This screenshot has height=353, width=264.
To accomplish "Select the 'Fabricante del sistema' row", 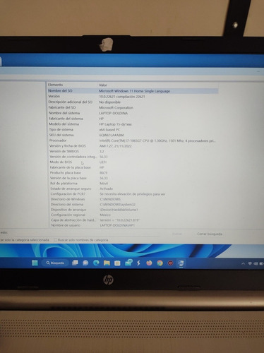I will pyautogui.click(x=133, y=119).
